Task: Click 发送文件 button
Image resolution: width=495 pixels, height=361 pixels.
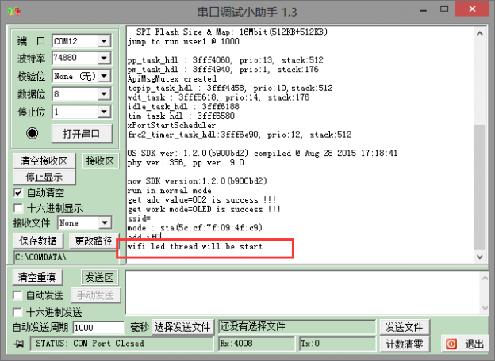Action: [x=405, y=327]
